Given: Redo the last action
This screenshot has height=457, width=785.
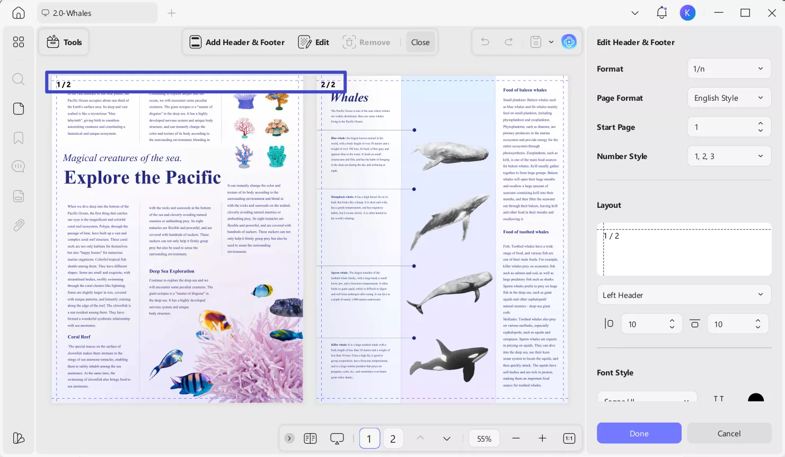Looking at the screenshot, I should click(509, 42).
